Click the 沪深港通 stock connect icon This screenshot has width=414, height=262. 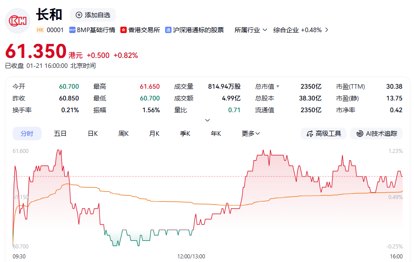(168, 30)
